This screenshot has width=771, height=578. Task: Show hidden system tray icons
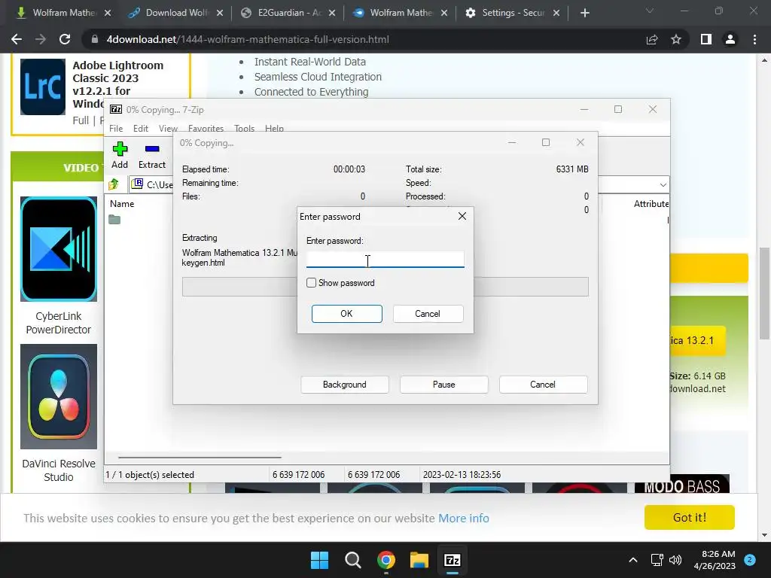tap(633, 560)
